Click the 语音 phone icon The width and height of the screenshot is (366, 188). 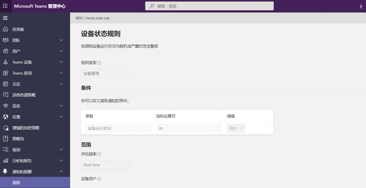(x=5, y=106)
